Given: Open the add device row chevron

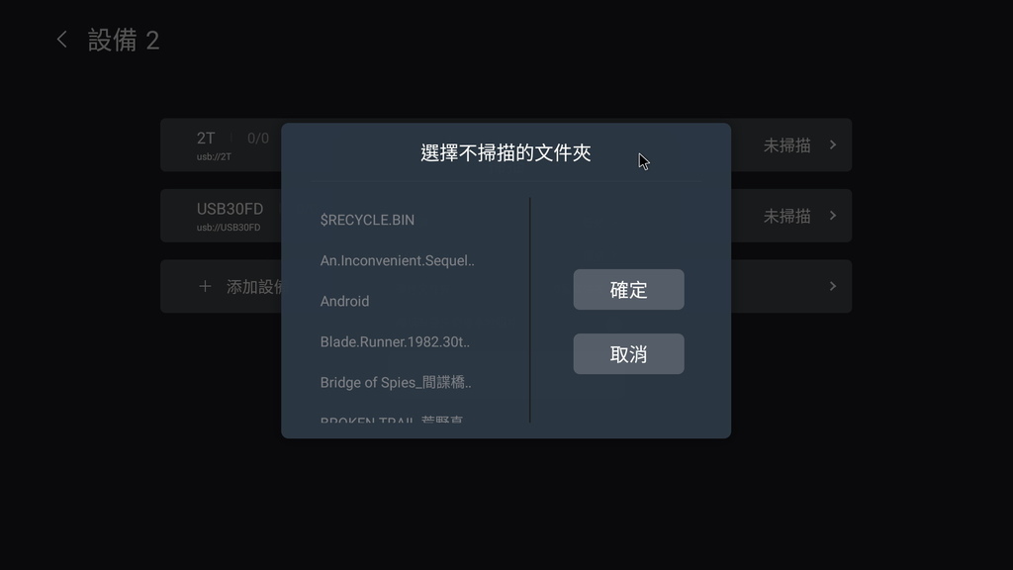Looking at the screenshot, I should pyautogui.click(x=833, y=286).
